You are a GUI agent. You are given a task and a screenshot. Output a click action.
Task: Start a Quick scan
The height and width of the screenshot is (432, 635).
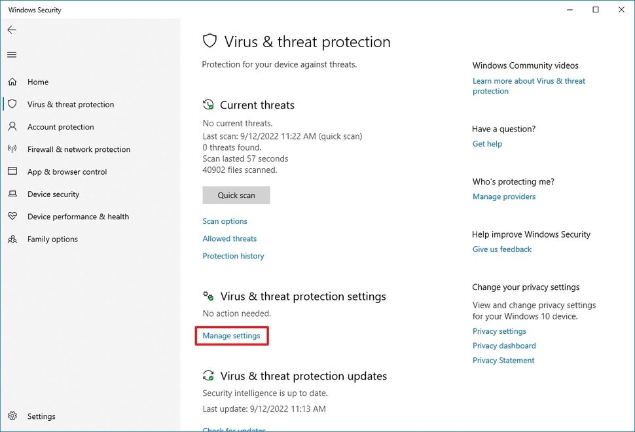(x=236, y=195)
